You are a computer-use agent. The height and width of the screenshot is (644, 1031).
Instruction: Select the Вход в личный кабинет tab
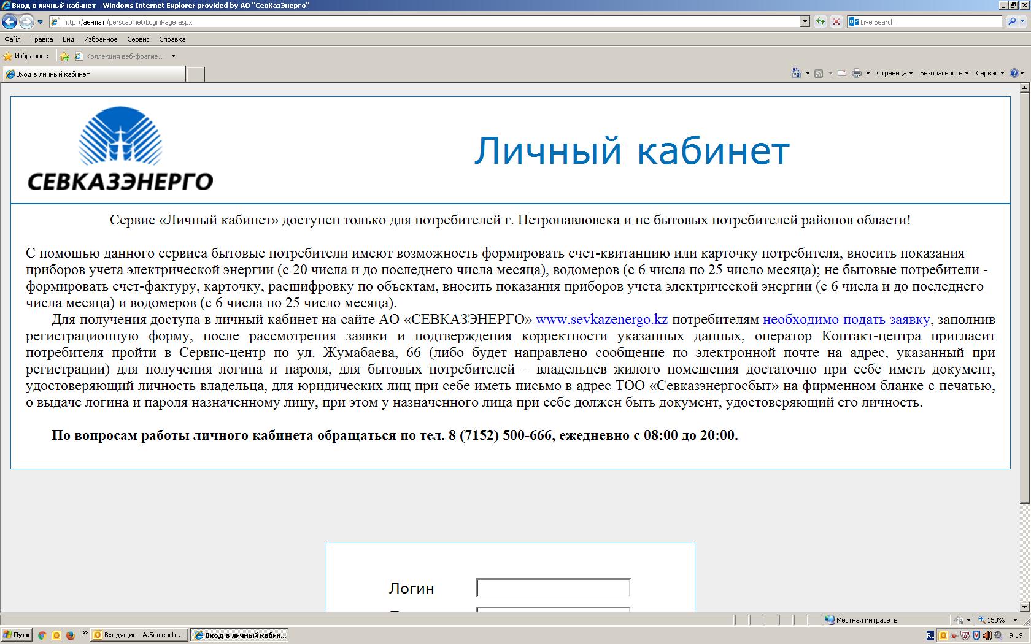[x=93, y=74]
